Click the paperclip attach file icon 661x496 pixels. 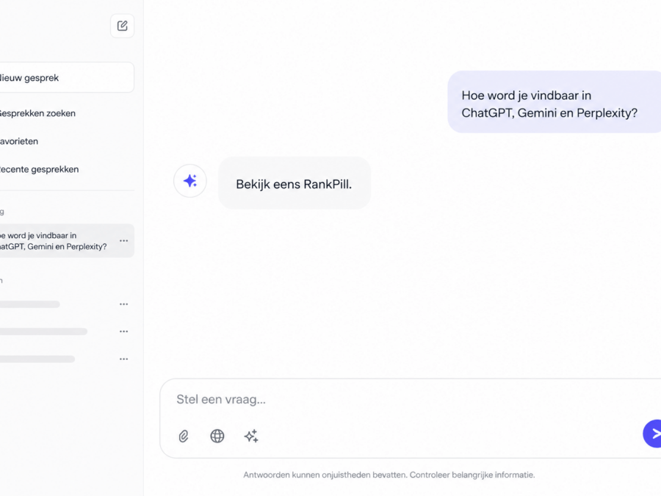coord(184,436)
